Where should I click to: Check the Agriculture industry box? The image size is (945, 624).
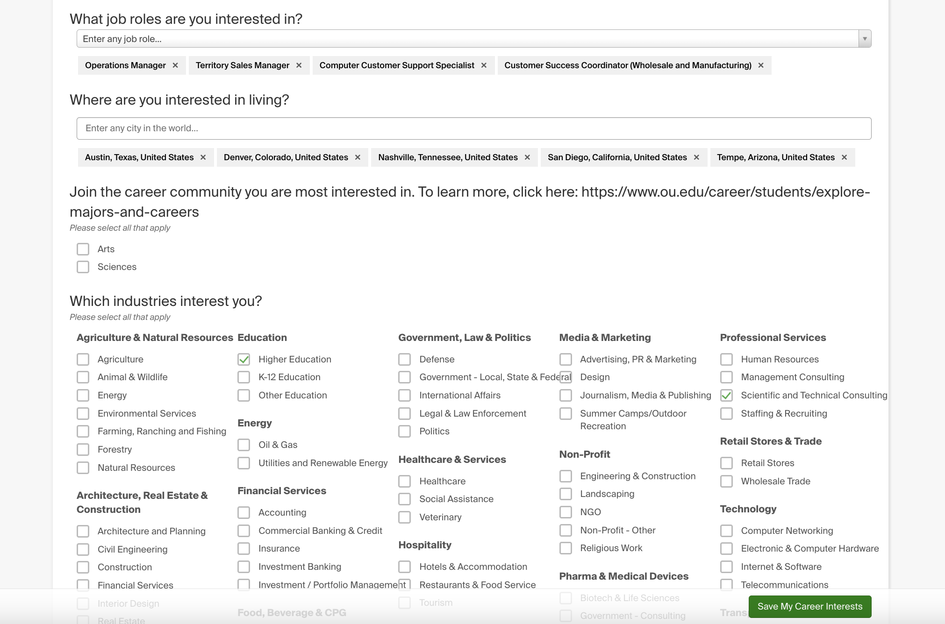coord(83,359)
